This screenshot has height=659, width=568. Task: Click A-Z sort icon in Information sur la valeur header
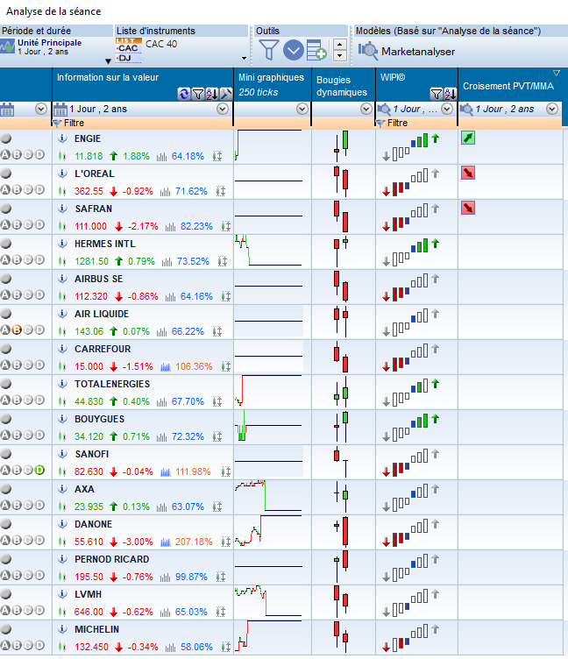[x=212, y=94]
